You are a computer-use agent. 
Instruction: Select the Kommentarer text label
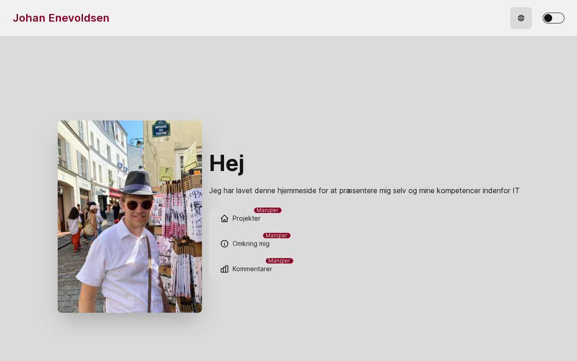tap(252, 269)
